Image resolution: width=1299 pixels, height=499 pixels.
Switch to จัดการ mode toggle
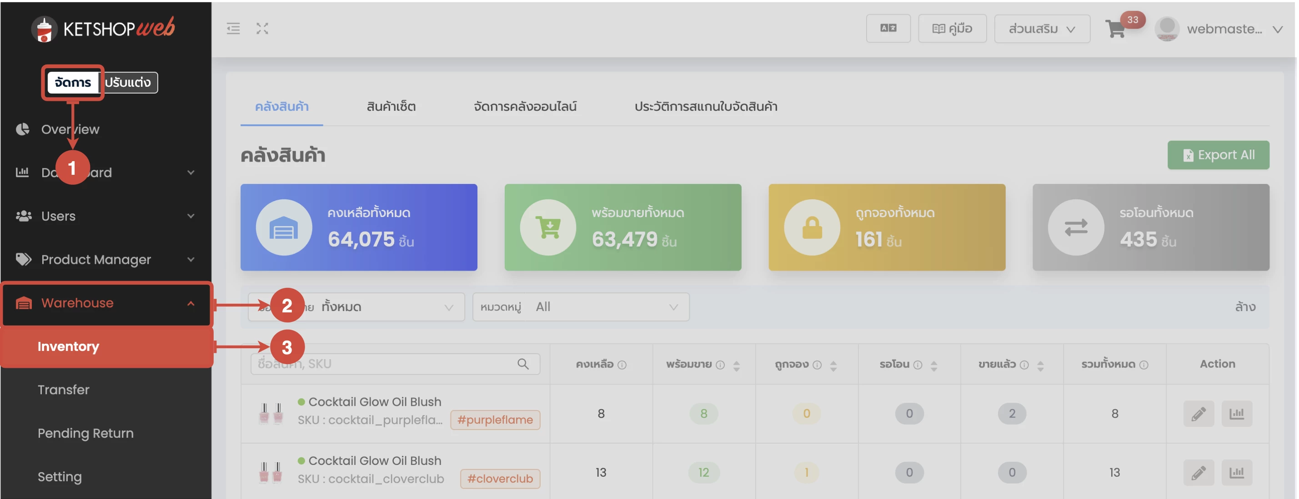tap(73, 83)
